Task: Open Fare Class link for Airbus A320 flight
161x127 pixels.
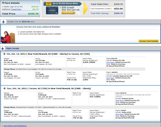Action: (x=119, y=114)
